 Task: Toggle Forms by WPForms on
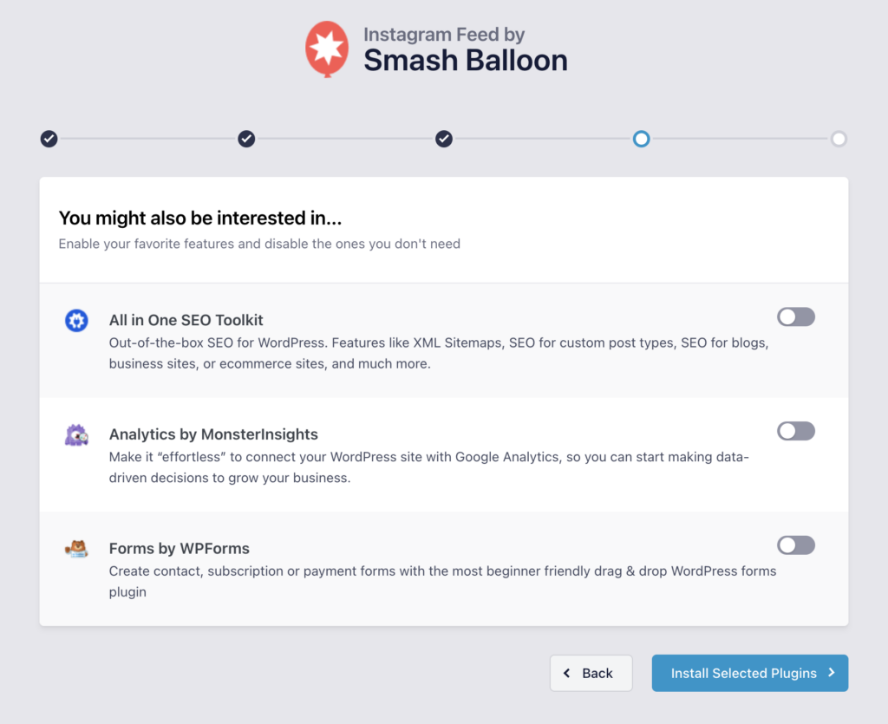click(796, 545)
